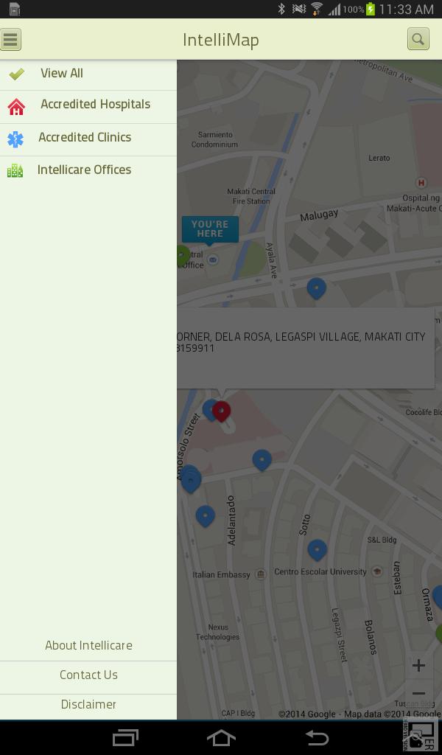
Task: Select Accredited Hospitals filter
Action: (x=95, y=105)
